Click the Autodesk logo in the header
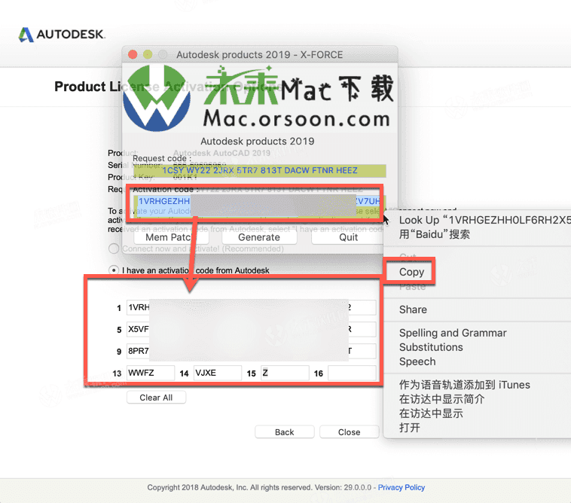The image size is (571, 503). pyautogui.click(x=62, y=35)
